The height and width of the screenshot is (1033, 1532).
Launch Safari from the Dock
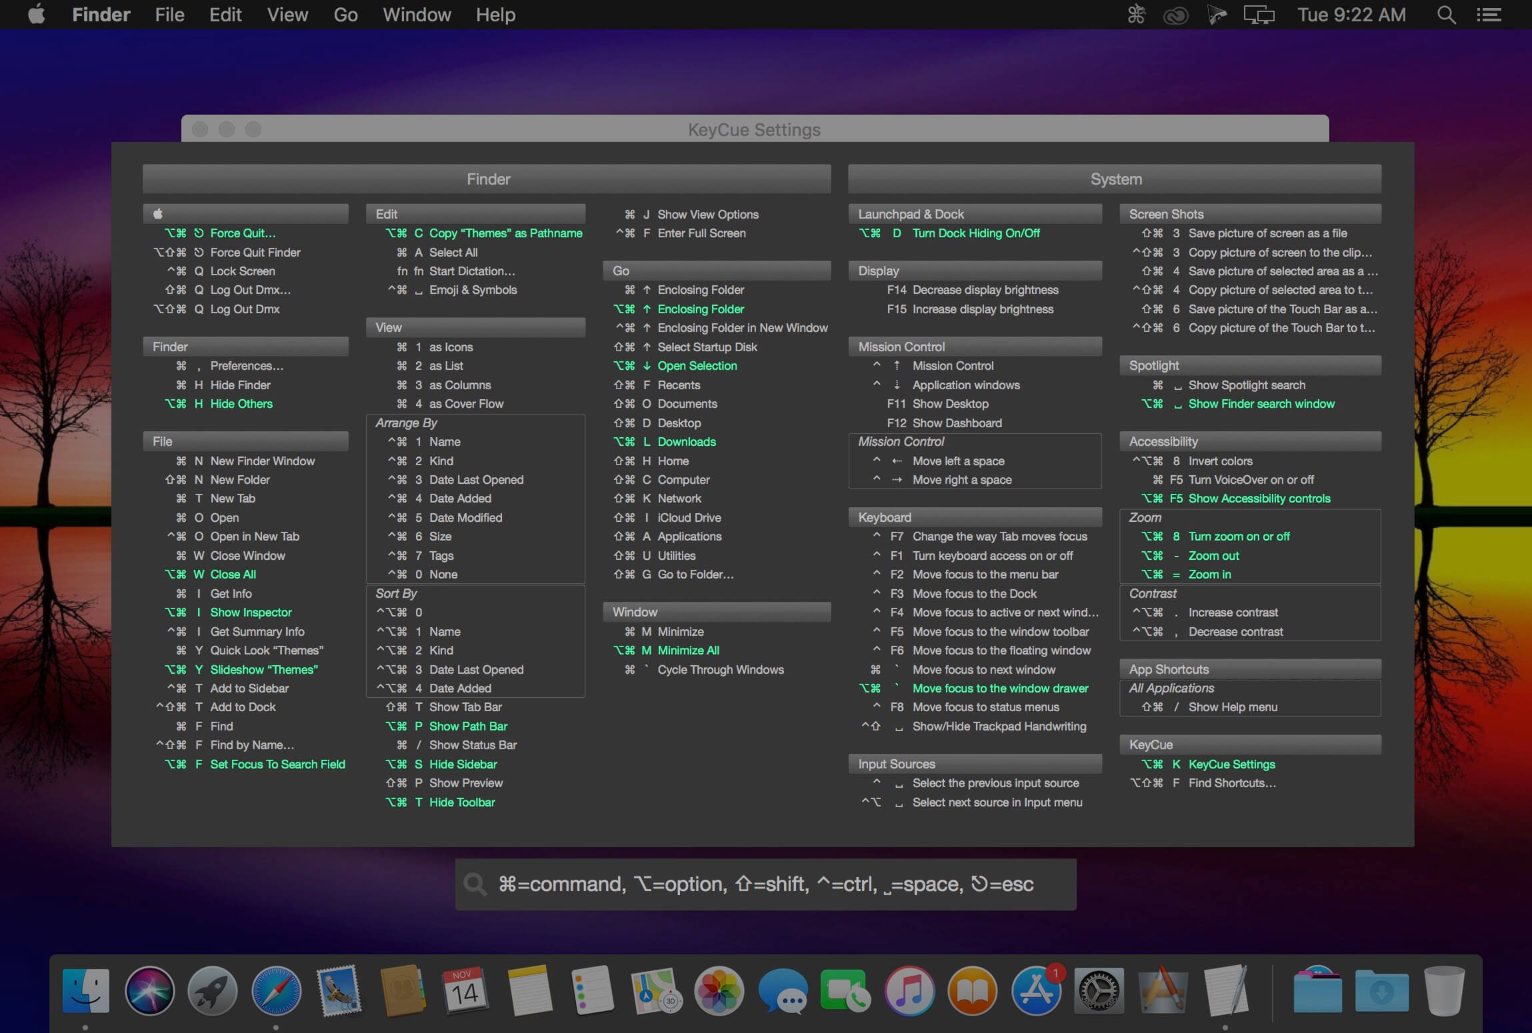coord(276,991)
